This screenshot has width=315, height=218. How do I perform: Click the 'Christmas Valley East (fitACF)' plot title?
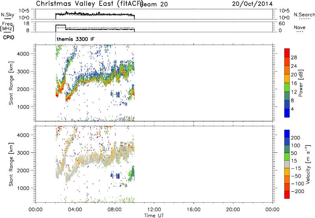pos(89,4)
